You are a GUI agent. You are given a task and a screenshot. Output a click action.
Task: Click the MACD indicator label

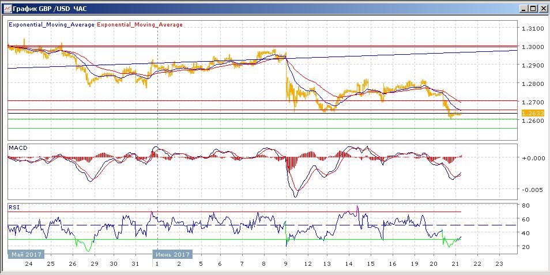17,148
